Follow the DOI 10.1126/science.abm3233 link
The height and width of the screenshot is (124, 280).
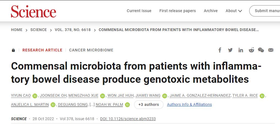pos(128,119)
